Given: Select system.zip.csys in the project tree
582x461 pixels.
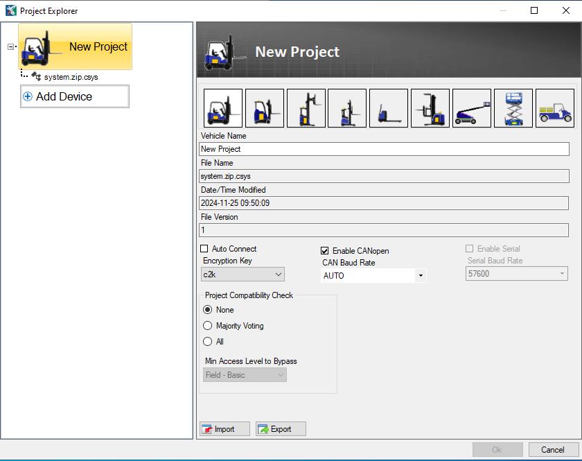Looking at the screenshot, I should coord(71,77).
